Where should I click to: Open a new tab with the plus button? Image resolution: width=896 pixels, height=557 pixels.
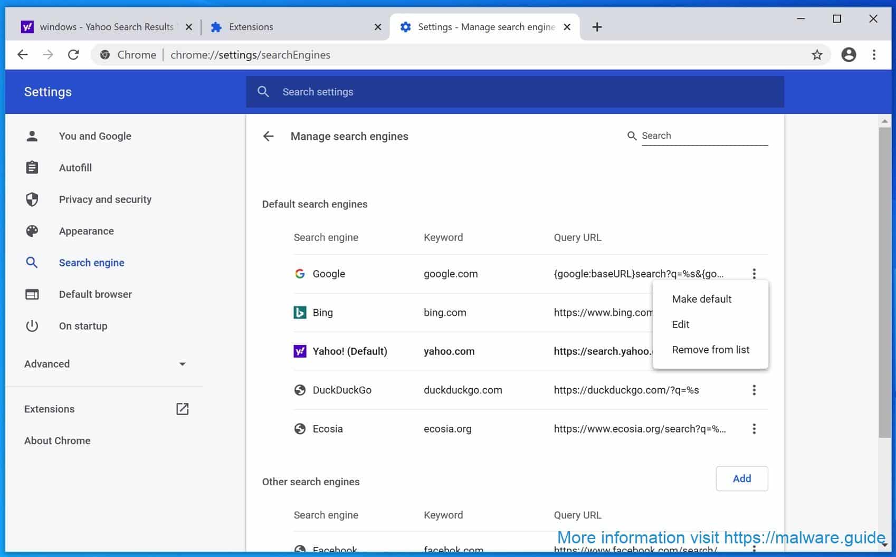(x=597, y=27)
